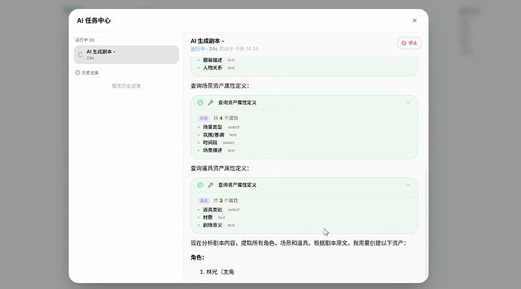Select the running task AI 生成剧本 in sidebar
Viewport: 521px width, 289px height.
coord(126,54)
